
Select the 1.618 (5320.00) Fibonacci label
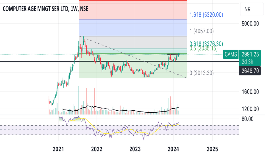[x=206, y=15]
